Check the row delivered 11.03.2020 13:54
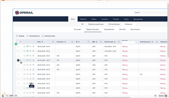The width and height of the screenshot is (169, 98). point(18,51)
